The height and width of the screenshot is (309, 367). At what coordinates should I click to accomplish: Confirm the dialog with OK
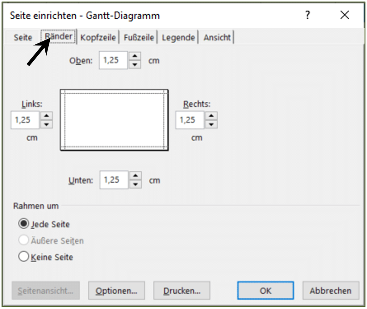pos(266,291)
